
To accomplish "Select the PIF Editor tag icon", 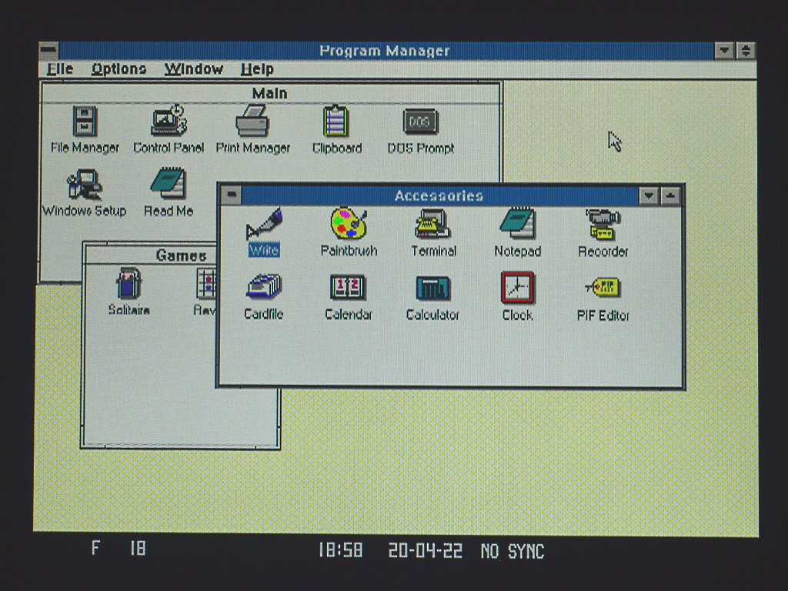I will click(x=603, y=288).
